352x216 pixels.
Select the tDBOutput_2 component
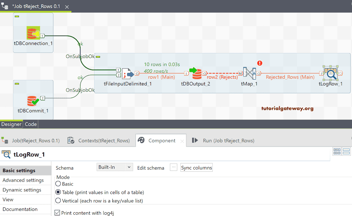[197, 73]
